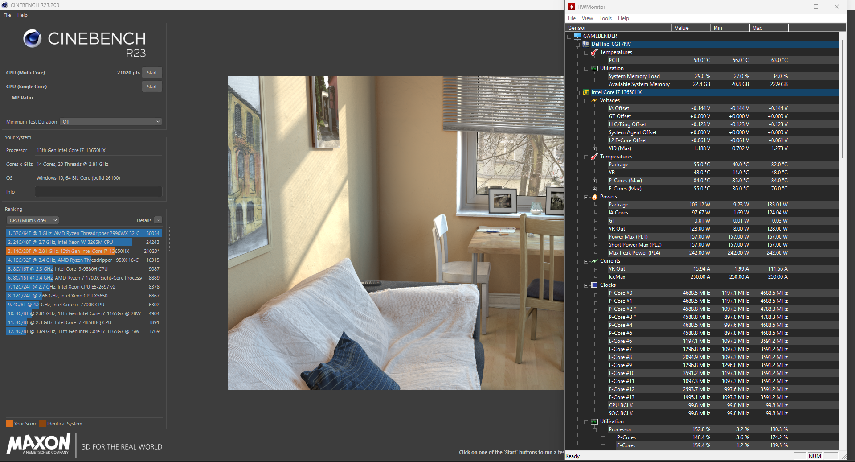Screen dimensions: 855x462
Task: Click the rendered room image
Action: coord(396,233)
